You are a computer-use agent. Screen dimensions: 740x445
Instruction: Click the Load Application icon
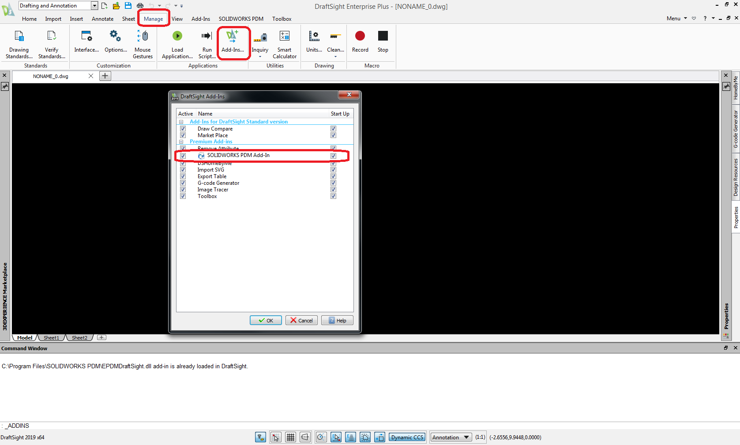(x=177, y=36)
